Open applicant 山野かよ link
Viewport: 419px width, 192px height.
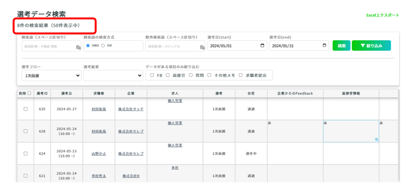point(99,154)
